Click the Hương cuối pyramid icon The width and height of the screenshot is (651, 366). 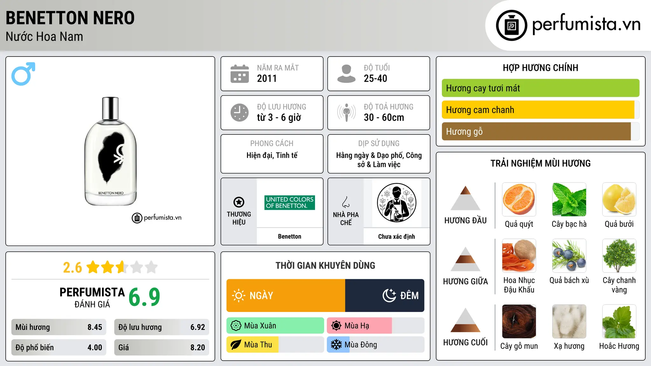pos(465,320)
